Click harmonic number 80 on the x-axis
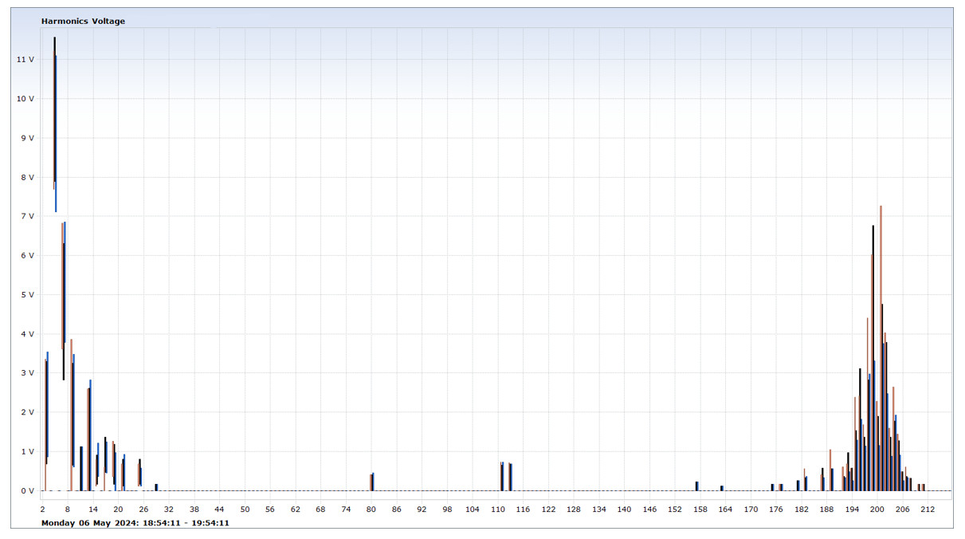 (371, 509)
